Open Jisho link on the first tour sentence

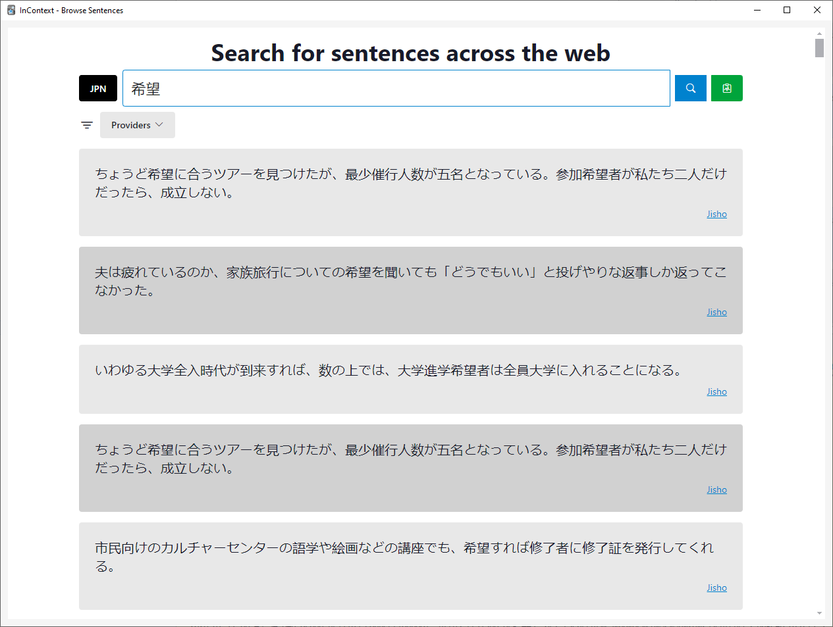click(716, 213)
